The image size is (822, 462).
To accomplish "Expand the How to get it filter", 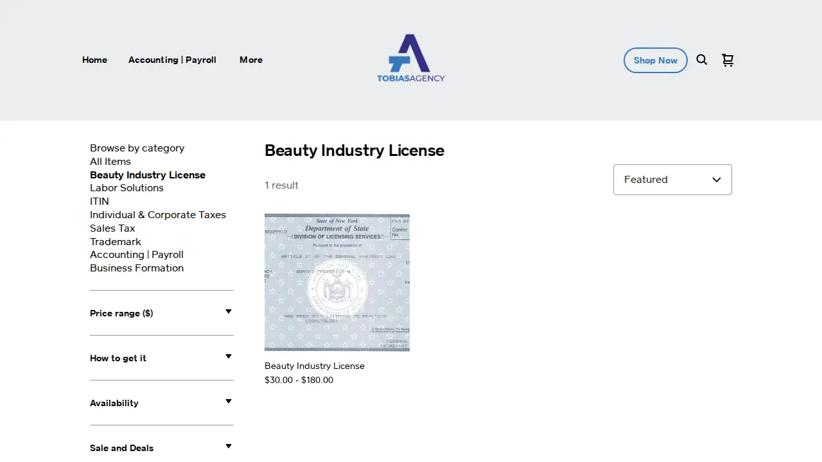I will (162, 358).
